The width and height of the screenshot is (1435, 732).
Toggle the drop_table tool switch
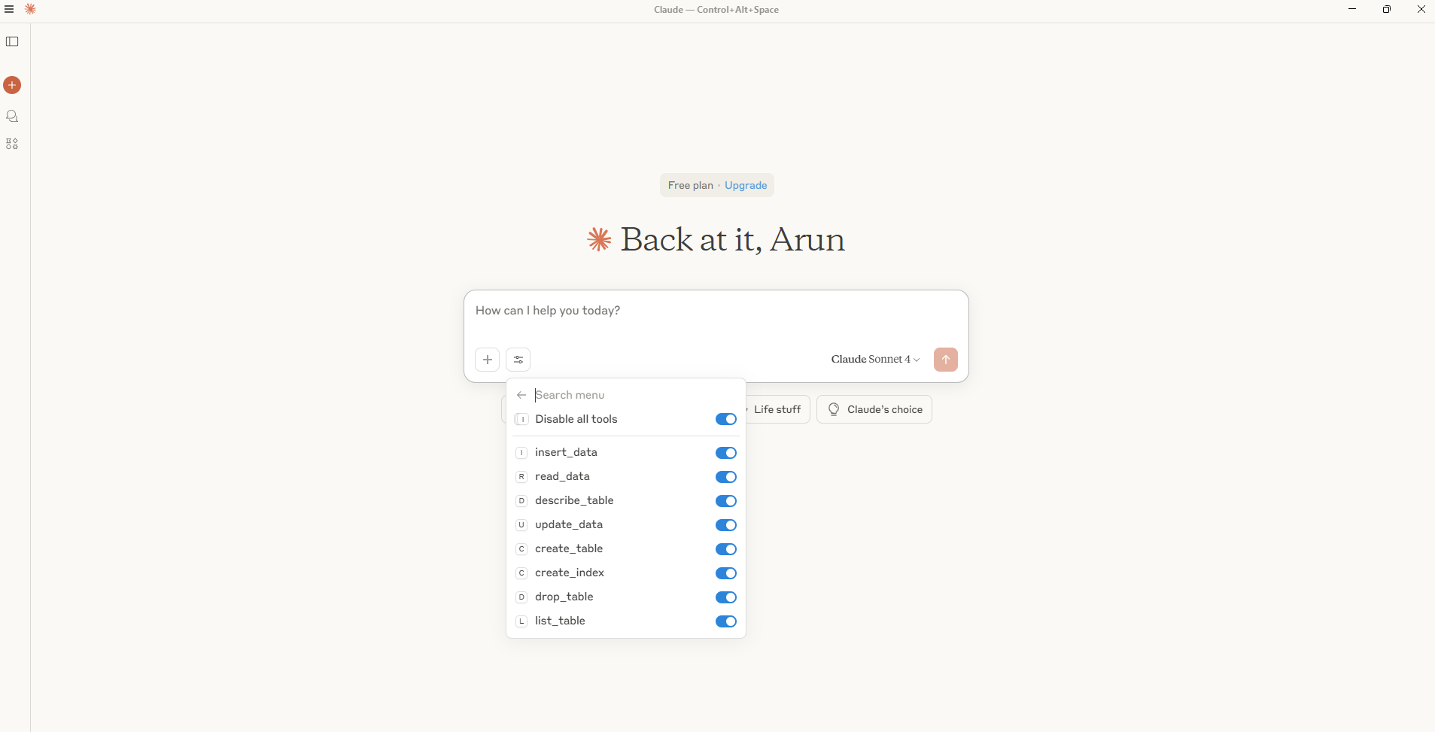(x=726, y=597)
